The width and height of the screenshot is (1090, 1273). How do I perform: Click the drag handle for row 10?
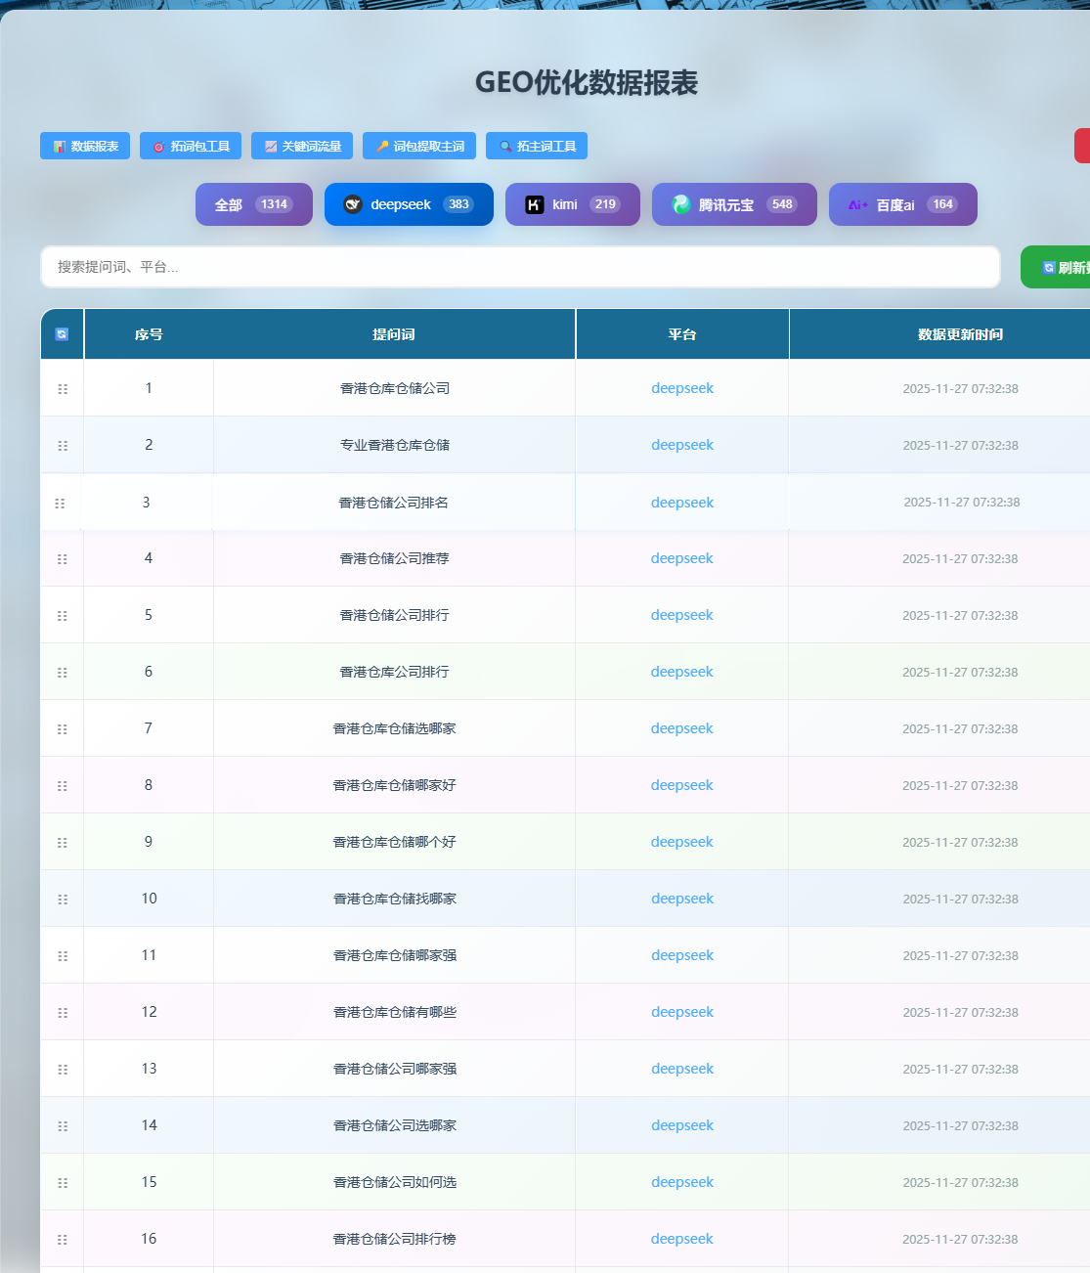[63, 900]
